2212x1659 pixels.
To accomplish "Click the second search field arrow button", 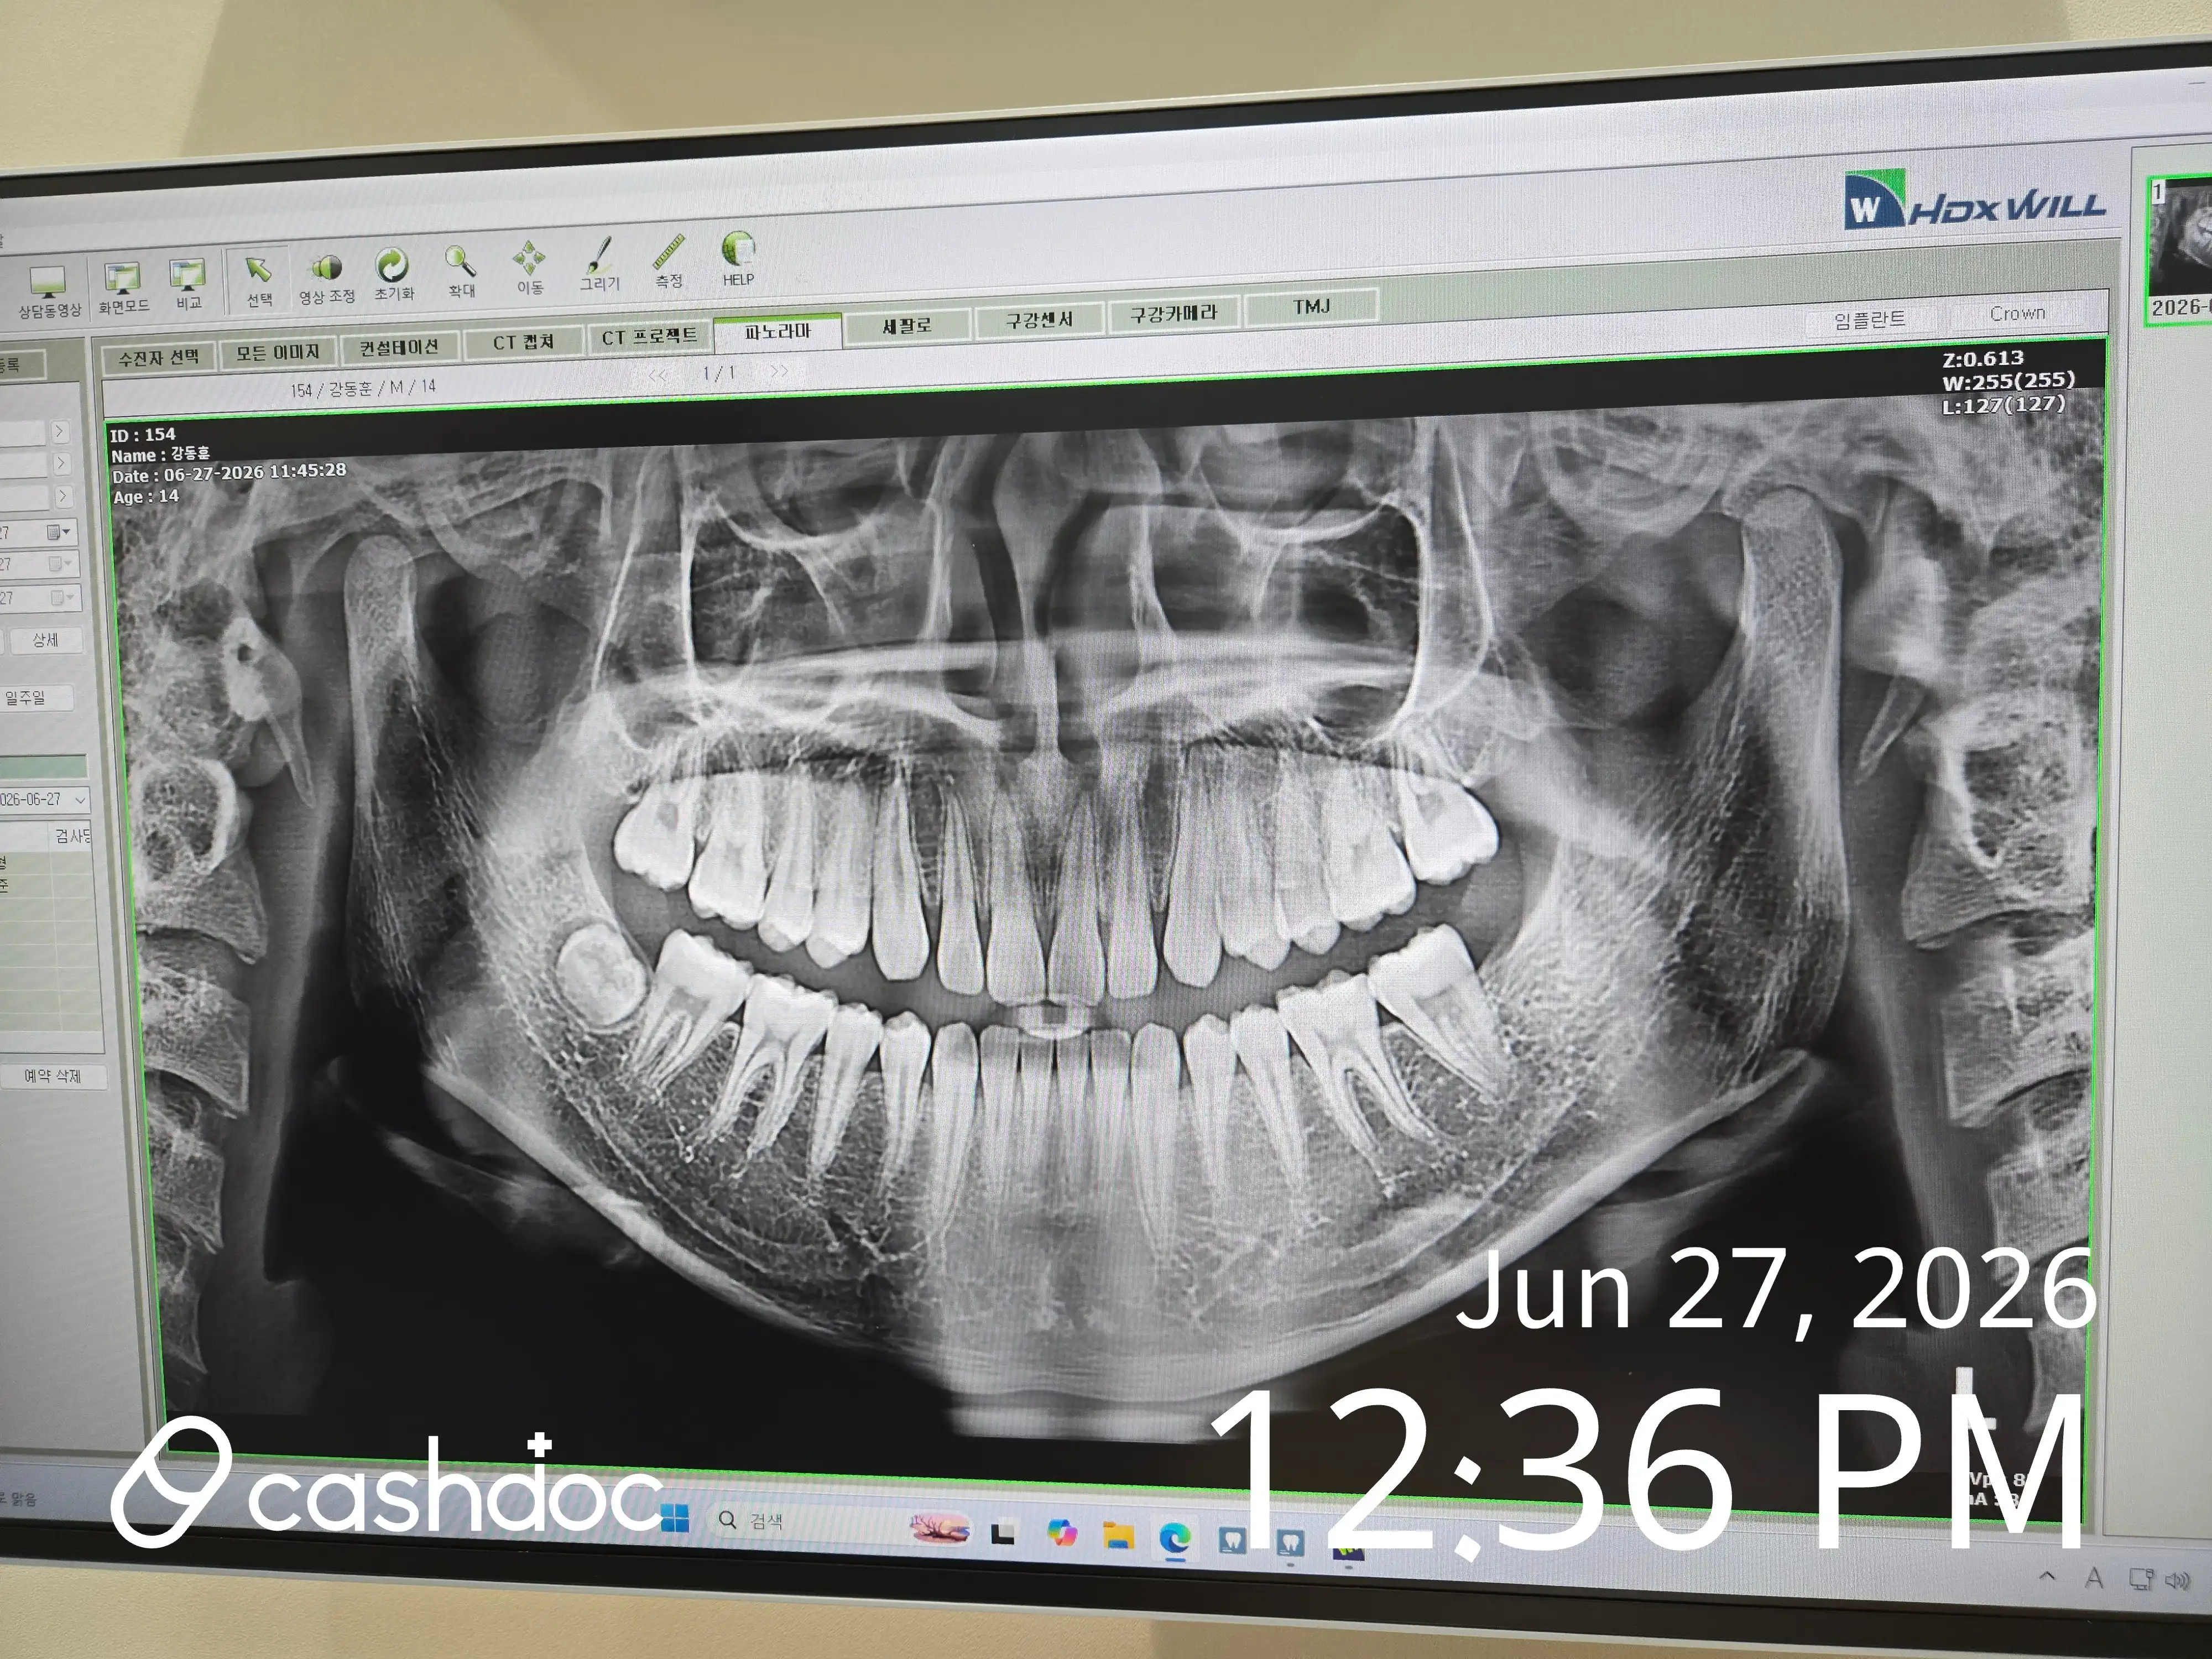I will point(61,464).
